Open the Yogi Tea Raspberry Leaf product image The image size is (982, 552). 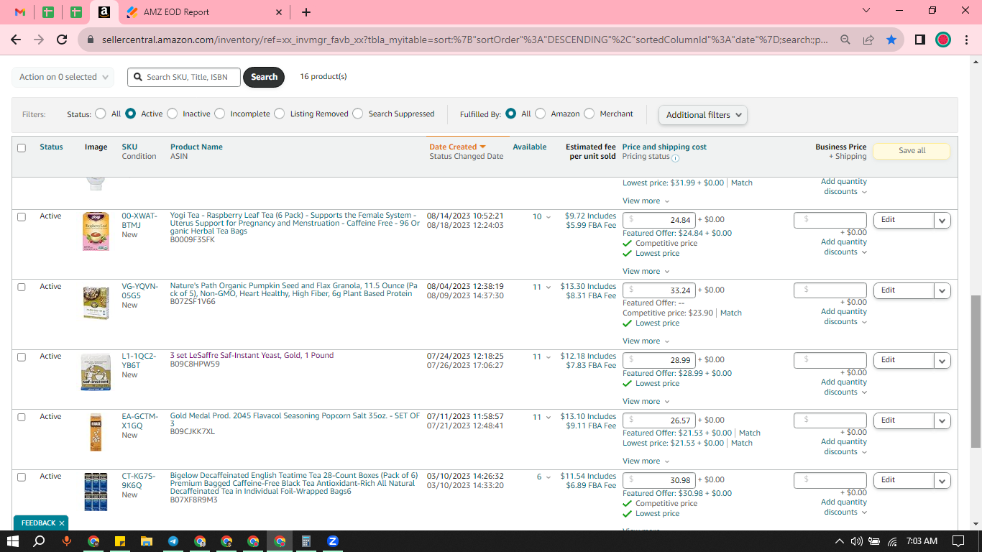[x=96, y=231]
